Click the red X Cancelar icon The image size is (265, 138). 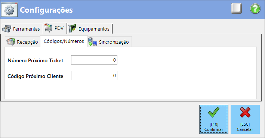click(x=245, y=112)
